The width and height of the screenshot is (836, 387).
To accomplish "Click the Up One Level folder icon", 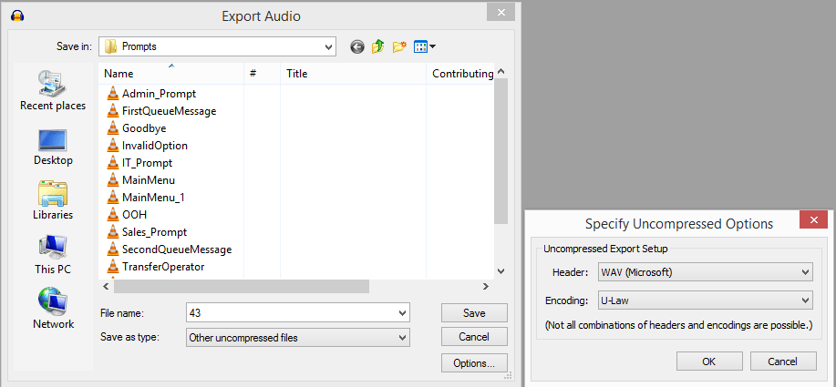I will (x=378, y=46).
